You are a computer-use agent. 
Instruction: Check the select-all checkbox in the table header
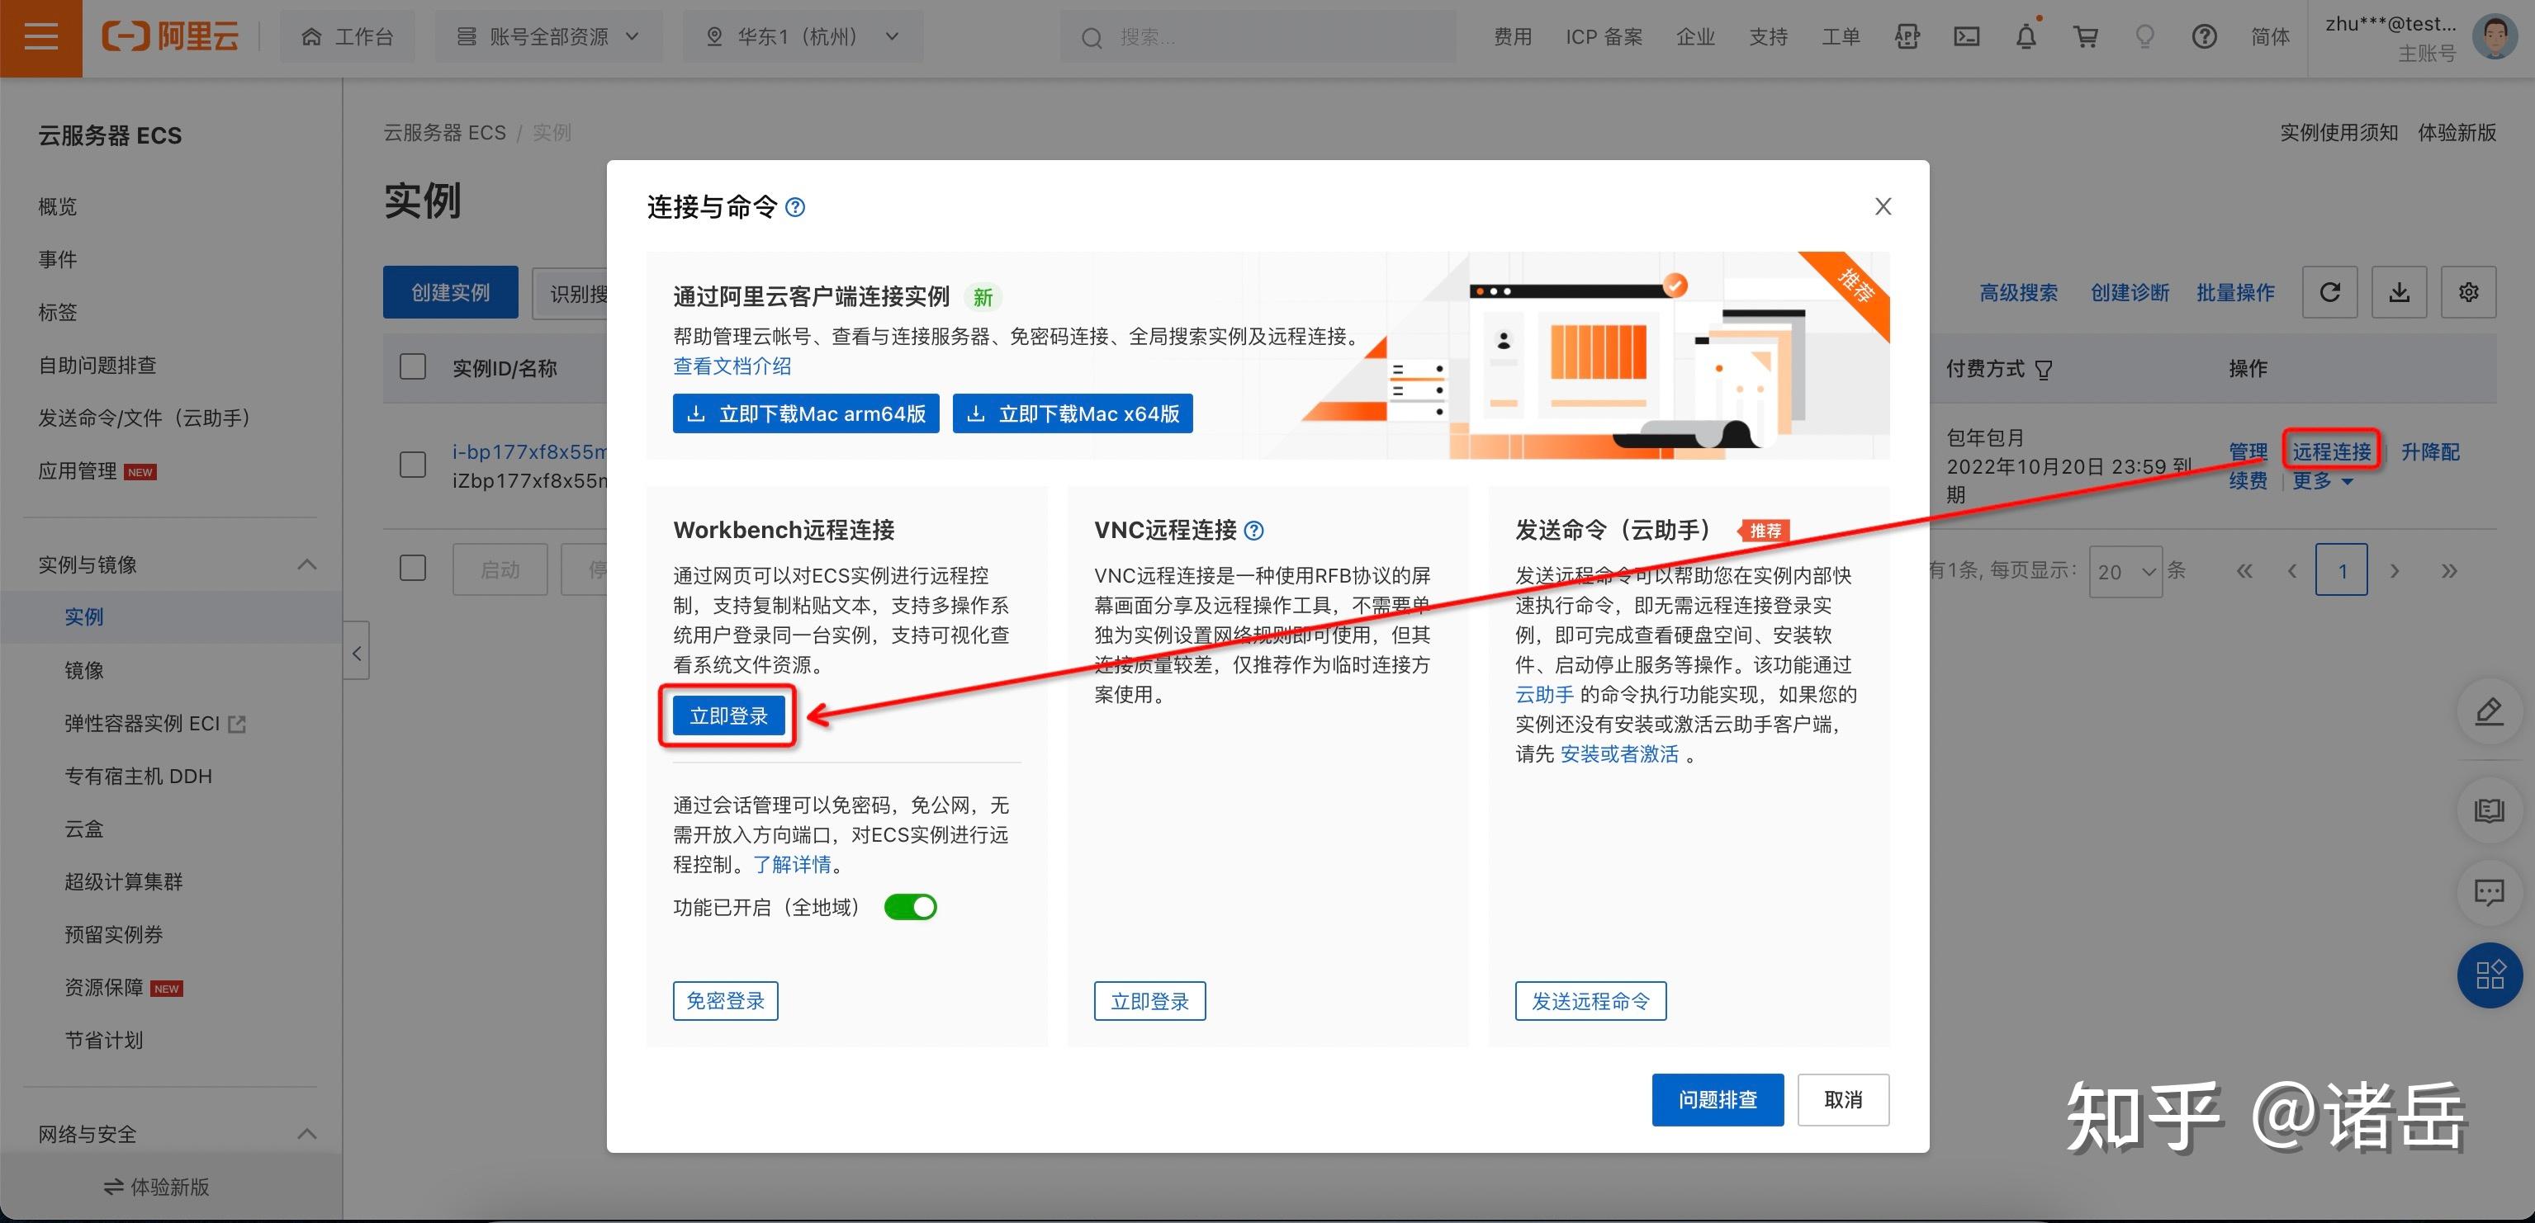tap(412, 366)
